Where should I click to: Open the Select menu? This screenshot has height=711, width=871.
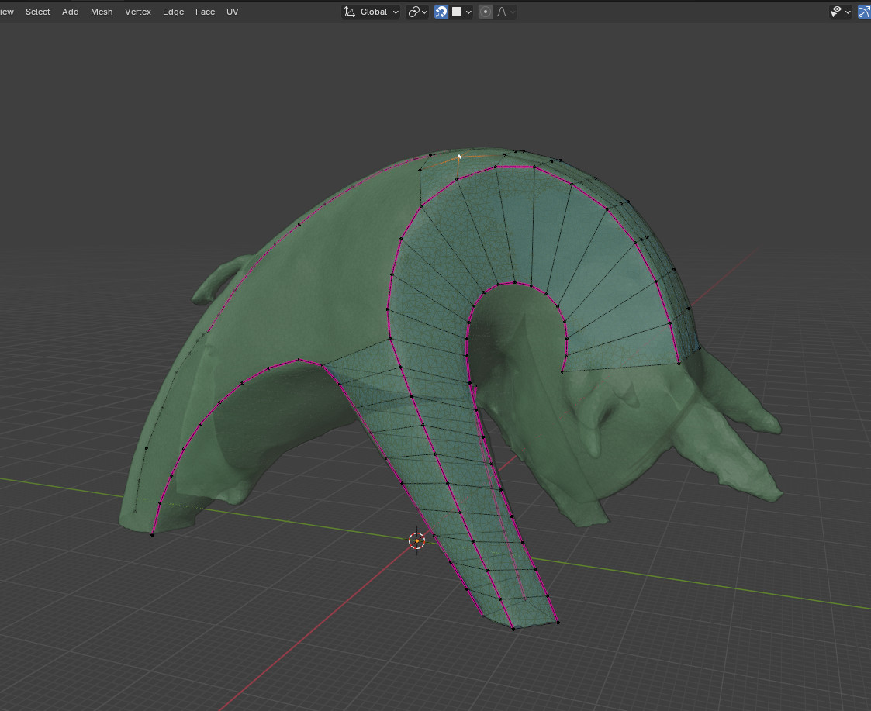click(38, 12)
